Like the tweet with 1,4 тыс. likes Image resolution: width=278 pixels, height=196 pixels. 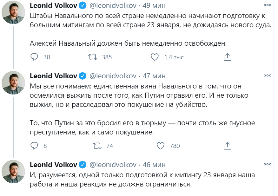(x=155, y=57)
